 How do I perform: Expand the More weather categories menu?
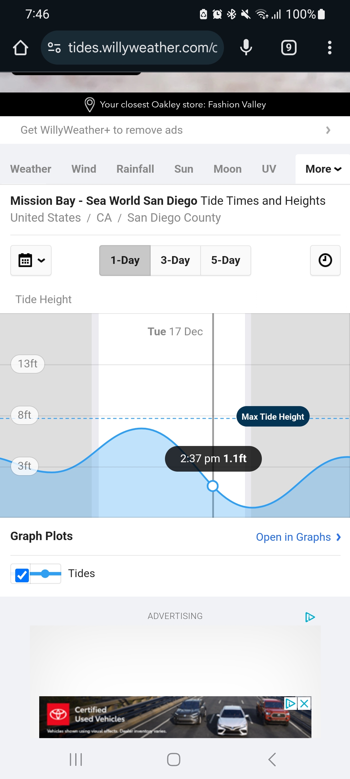coord(323,169)
